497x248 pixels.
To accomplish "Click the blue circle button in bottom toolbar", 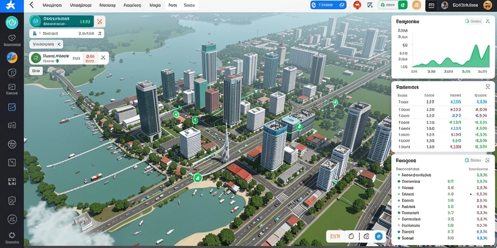I will pyautogui.click(x=379, y=236).
